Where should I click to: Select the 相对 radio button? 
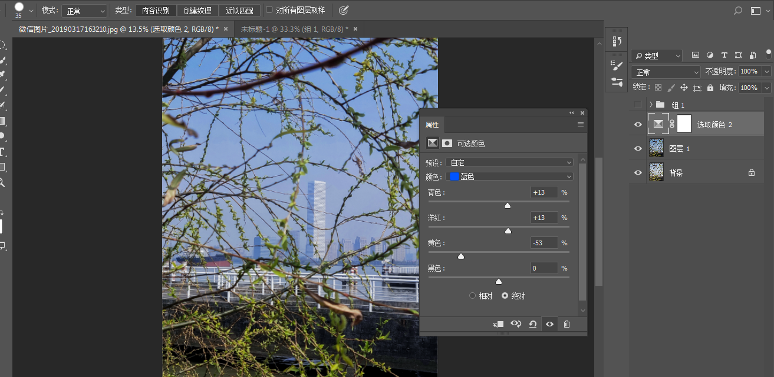point(472,296)
